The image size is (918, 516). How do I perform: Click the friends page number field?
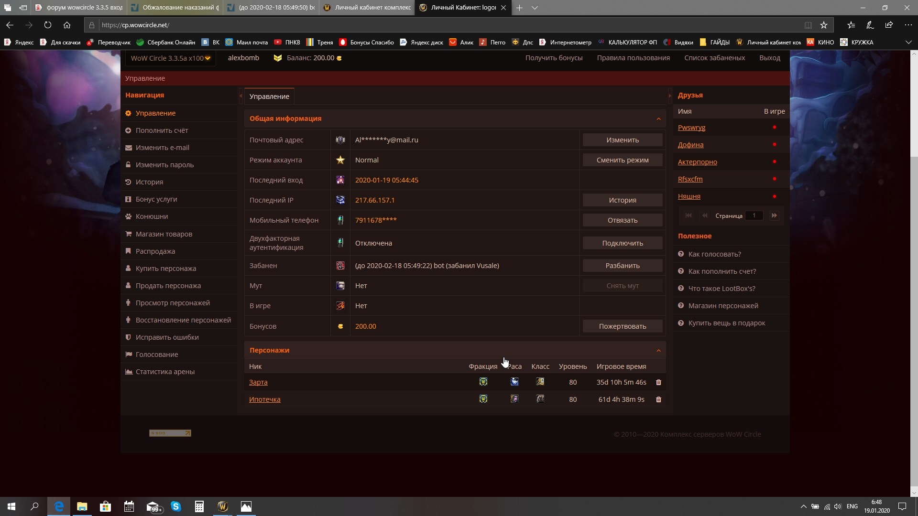(754, 215)
